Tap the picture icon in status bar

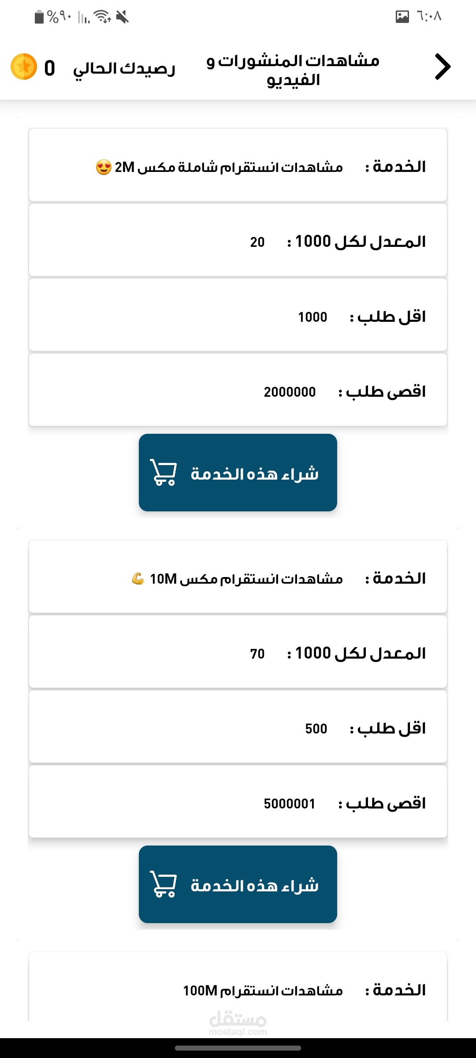402,17
